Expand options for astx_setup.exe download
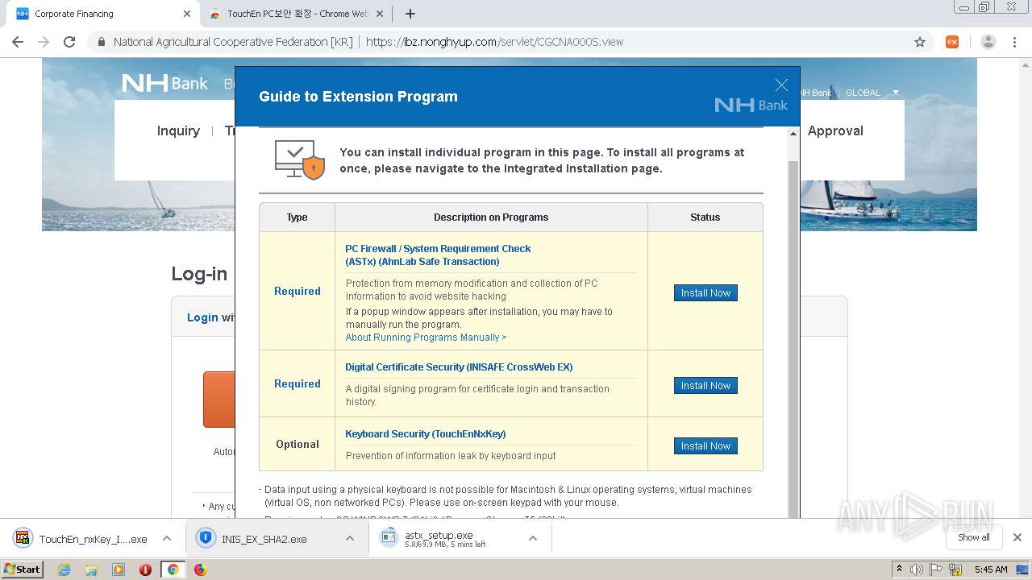 coord(533,539)
